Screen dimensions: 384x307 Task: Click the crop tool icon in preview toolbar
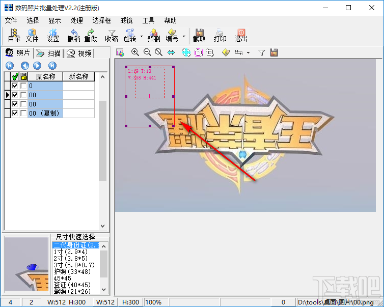click(x=210, y=52)
